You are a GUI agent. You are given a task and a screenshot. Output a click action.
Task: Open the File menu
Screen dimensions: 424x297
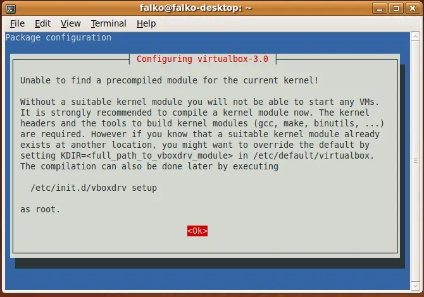point(17,24)
